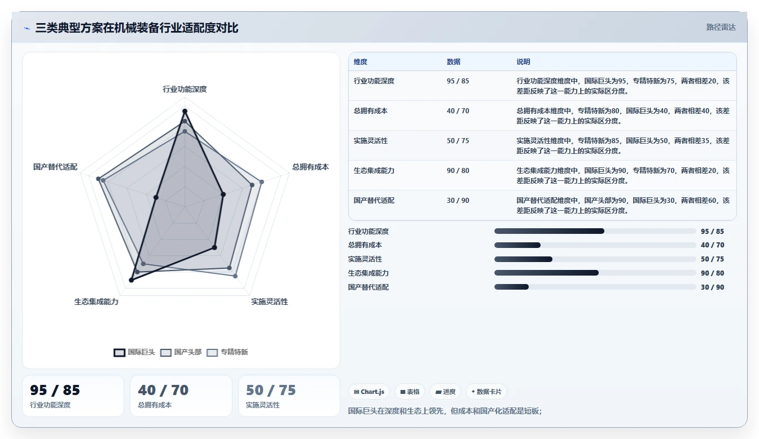This screenshot has width=759, height=439.
Task: Click the 生态集成能力 progress bar
Action: coord(595,273)
